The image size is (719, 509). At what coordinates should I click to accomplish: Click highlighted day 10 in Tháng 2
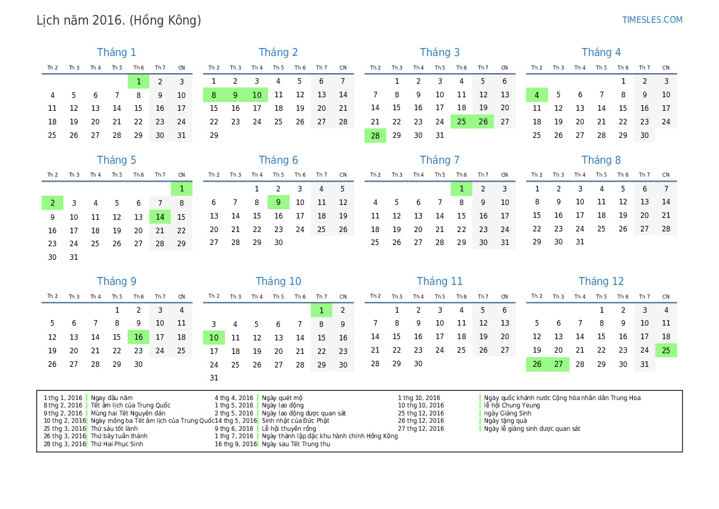pyautogui.click(x=257, y=95)
